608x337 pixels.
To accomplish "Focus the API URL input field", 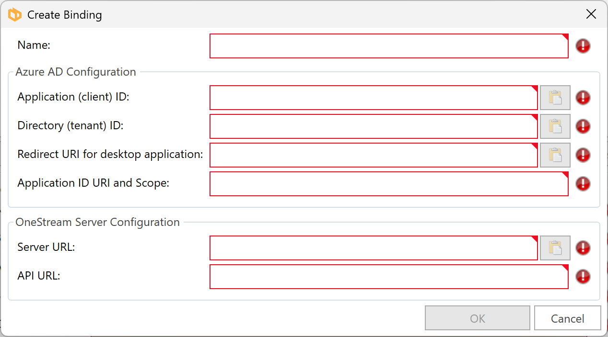I will tap(389, 277).
